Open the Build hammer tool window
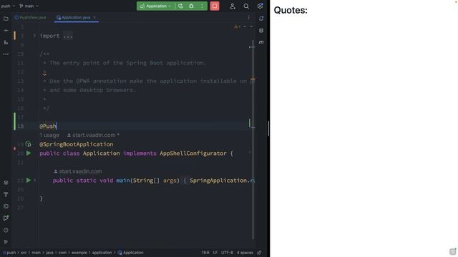458x257 pixels. tap(6, 194)
